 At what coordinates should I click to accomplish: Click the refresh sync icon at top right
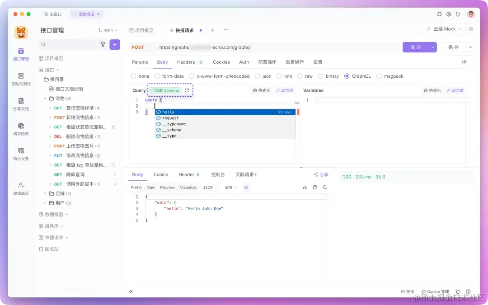(439, 14)
